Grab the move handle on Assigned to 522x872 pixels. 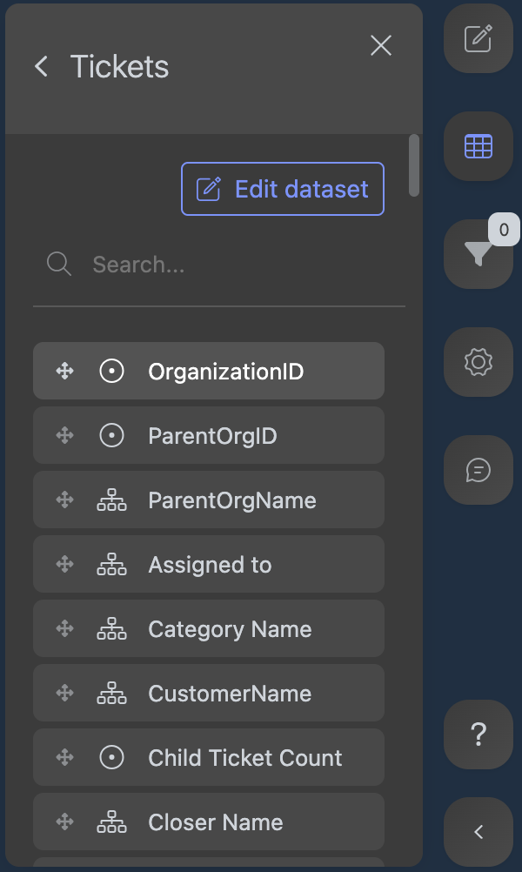65,565
